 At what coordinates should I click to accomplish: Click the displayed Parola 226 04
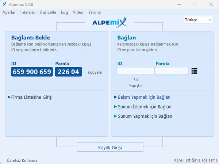[x=69, y=72]
